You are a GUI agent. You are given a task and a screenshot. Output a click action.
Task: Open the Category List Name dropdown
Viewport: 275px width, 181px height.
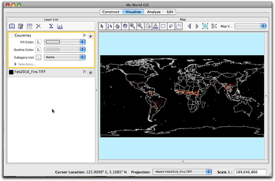64,57
